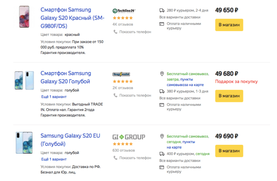The height and width of the screenshot is (181, 277).
Task: Open the Techline24 shop logo
Action: (x=124, y=11)
